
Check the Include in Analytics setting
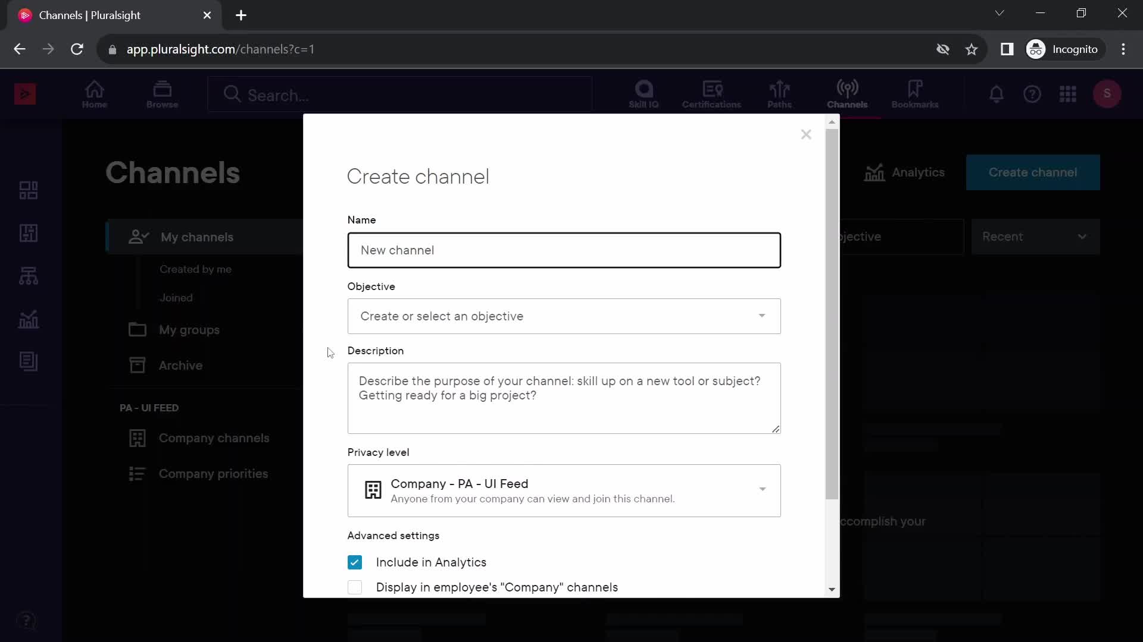coord(355,563)
